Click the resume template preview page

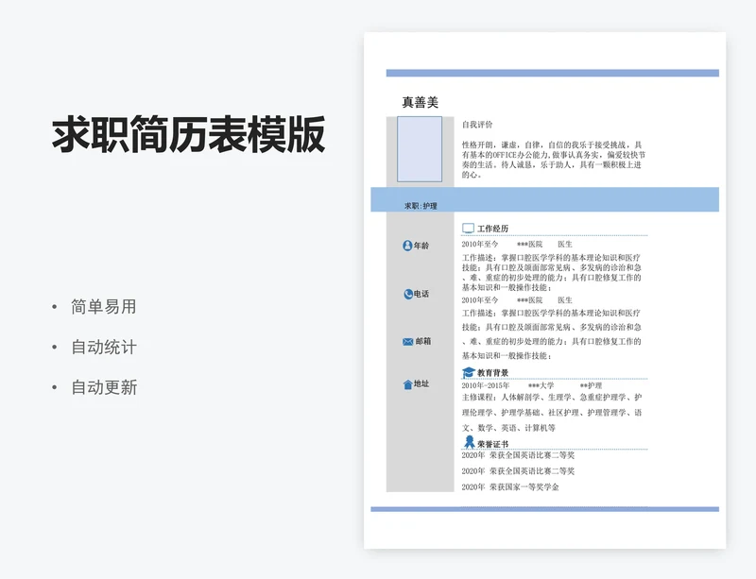545,290
